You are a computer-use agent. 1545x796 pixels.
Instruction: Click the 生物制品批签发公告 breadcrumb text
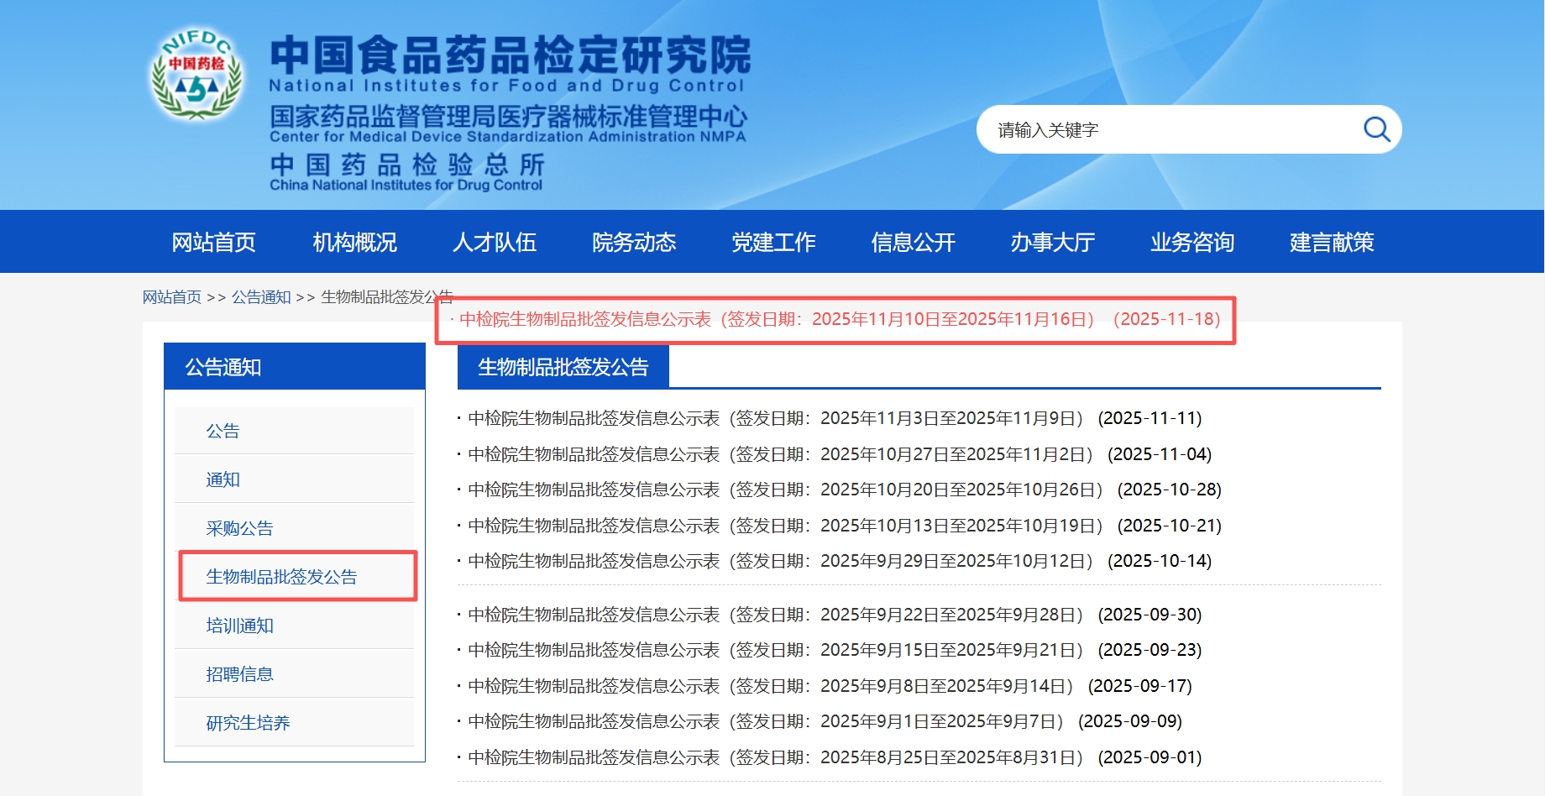pos(387,297)
